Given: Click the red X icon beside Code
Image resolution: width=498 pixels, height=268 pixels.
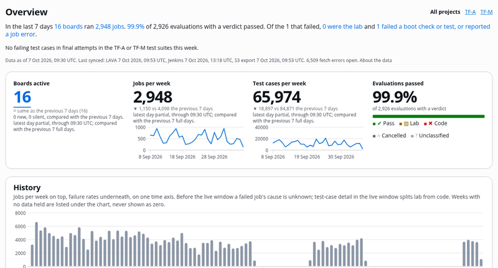Looking at the screenshot, I should 430,123.
